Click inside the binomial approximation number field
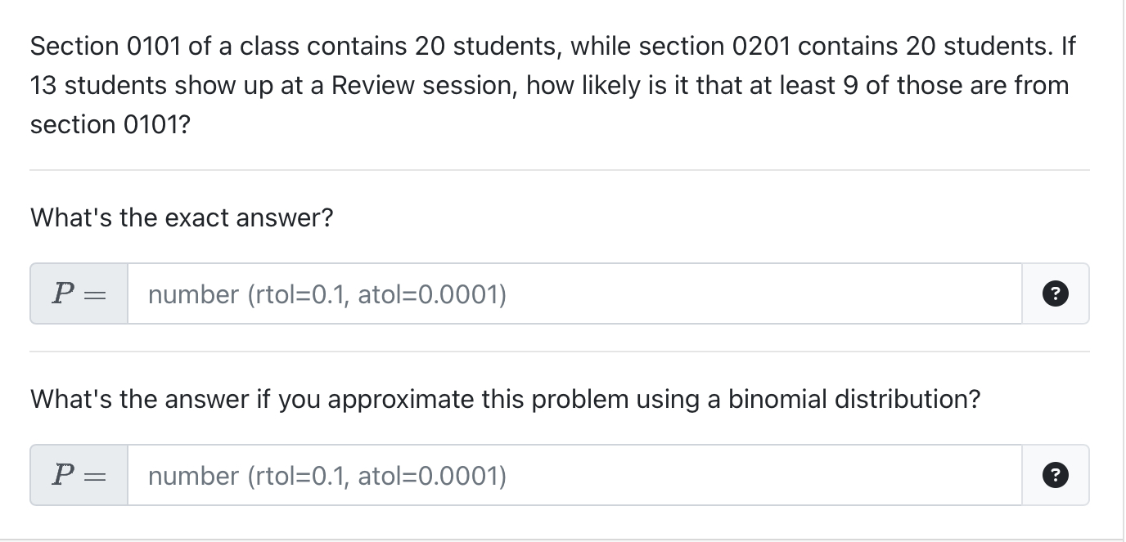Screen dimensions: 1126x542 coord(573,475)
